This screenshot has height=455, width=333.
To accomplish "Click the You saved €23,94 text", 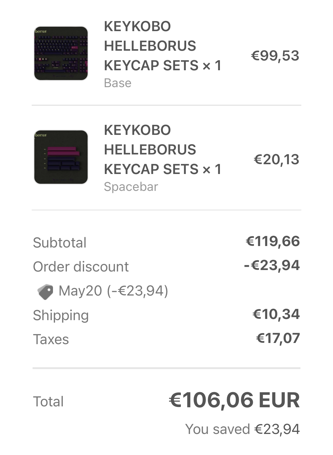I will click(242, 429).
